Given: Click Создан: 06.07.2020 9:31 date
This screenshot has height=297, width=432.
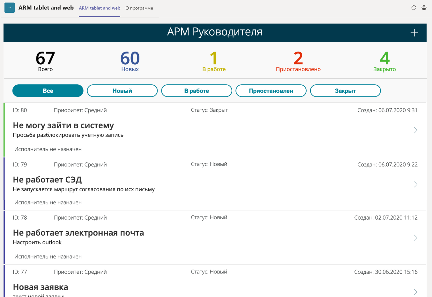Looking at the screenshot, I should coord(387,110).
